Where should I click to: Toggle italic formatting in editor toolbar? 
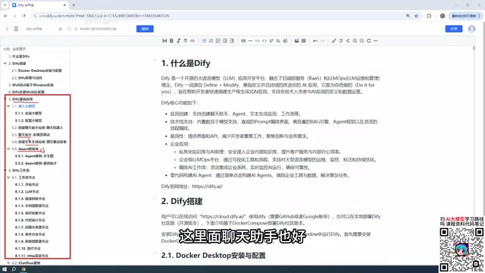(x=179, y=41)
